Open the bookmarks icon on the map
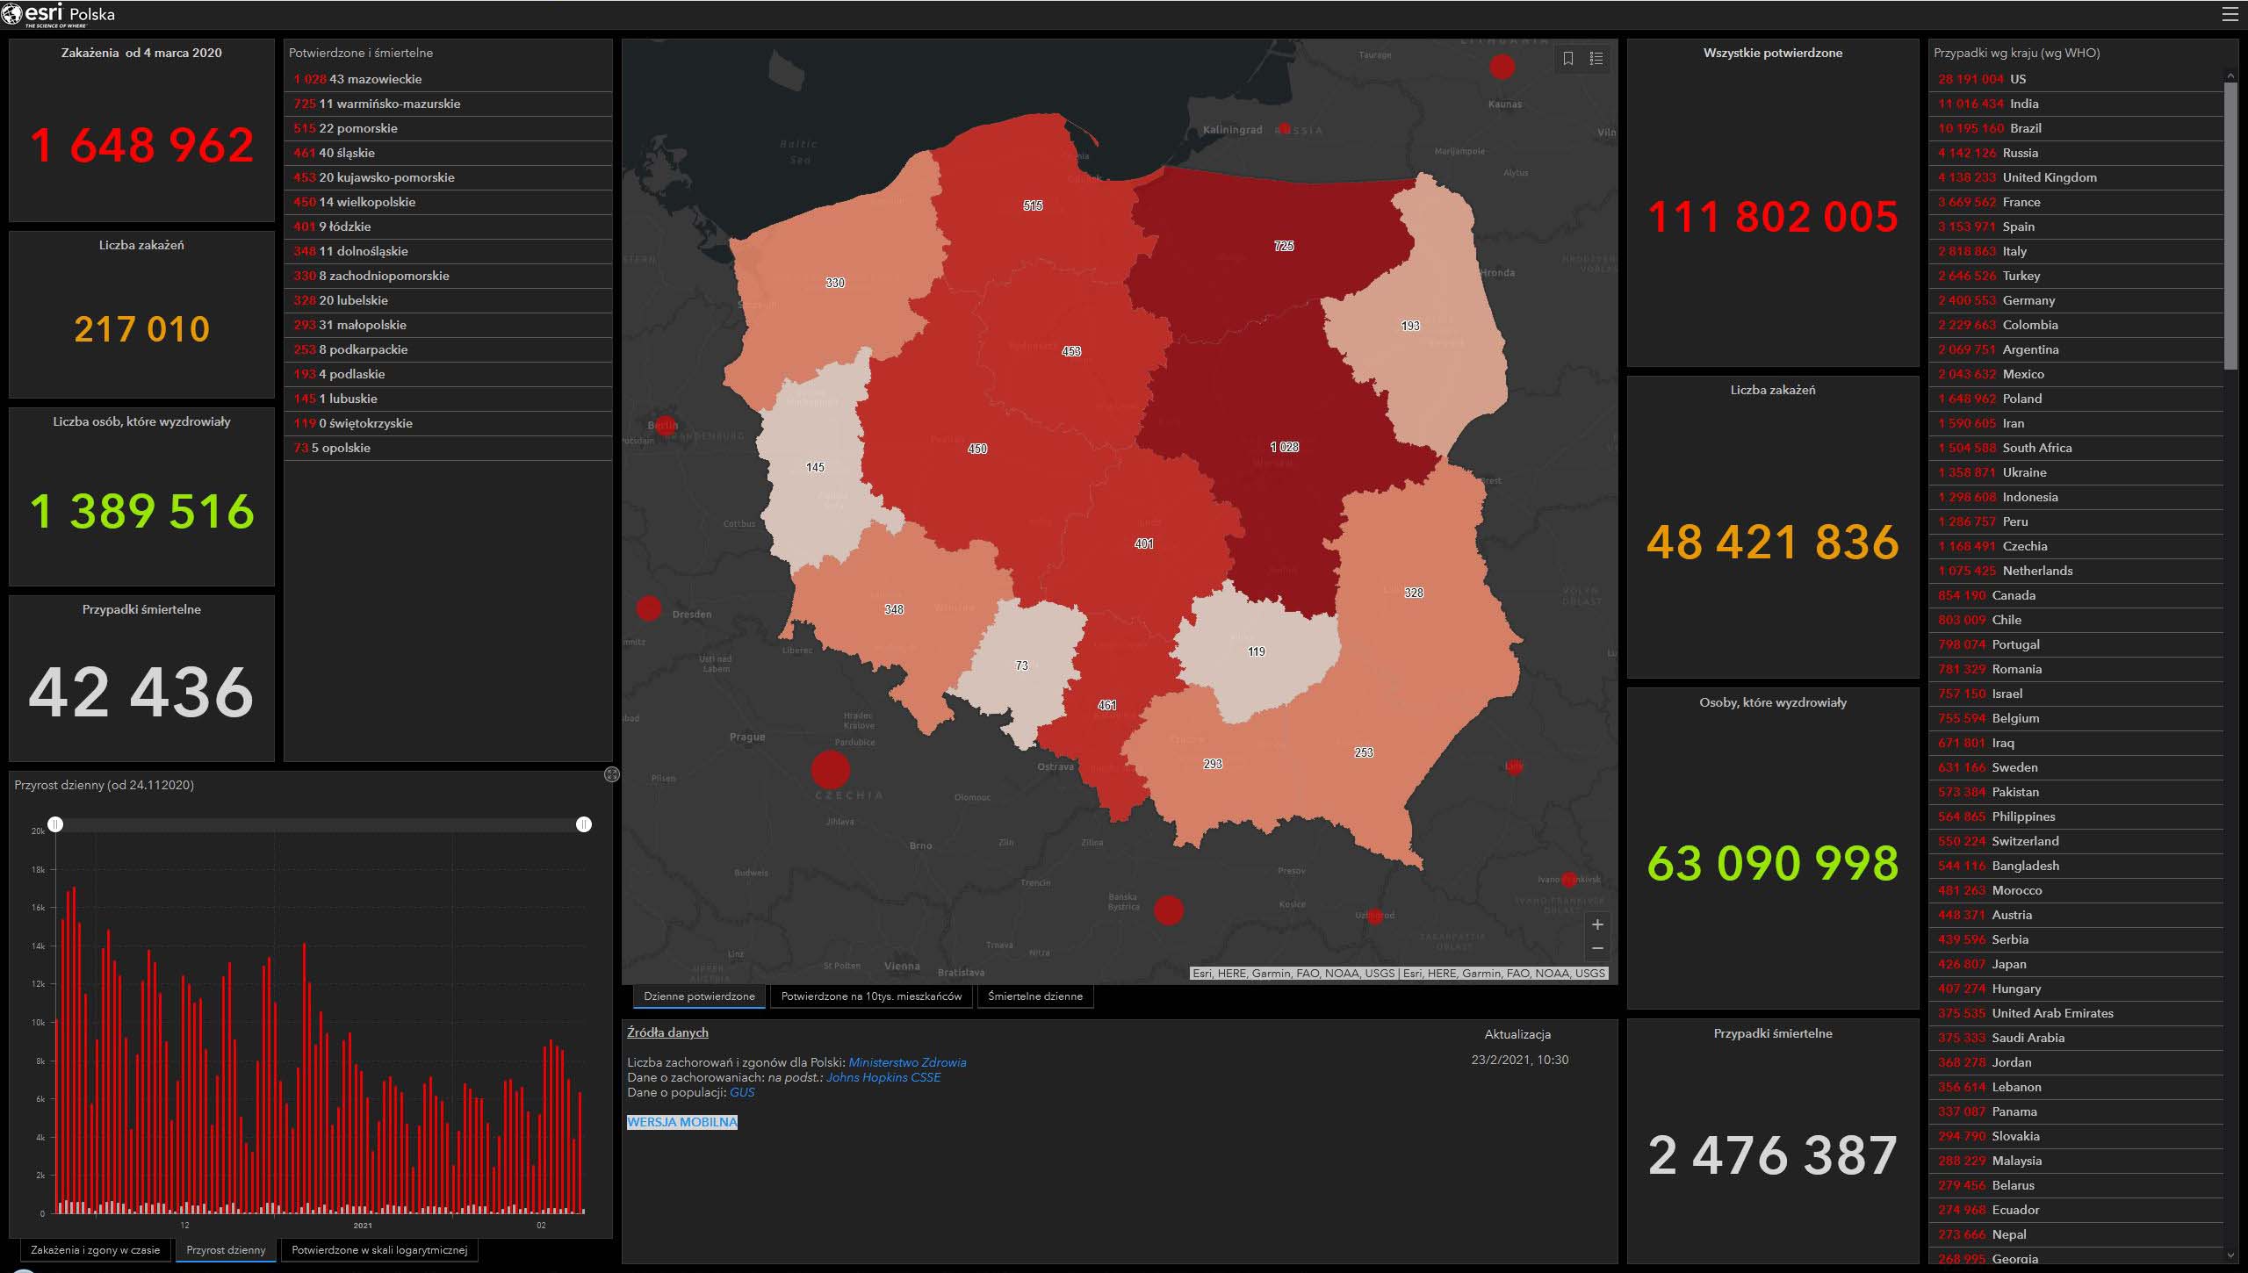The image size is (2248, 1273). (1568, 59)
